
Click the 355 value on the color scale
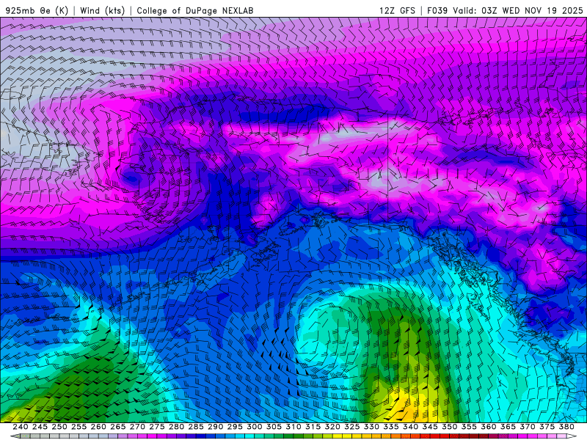pos(469,427)
